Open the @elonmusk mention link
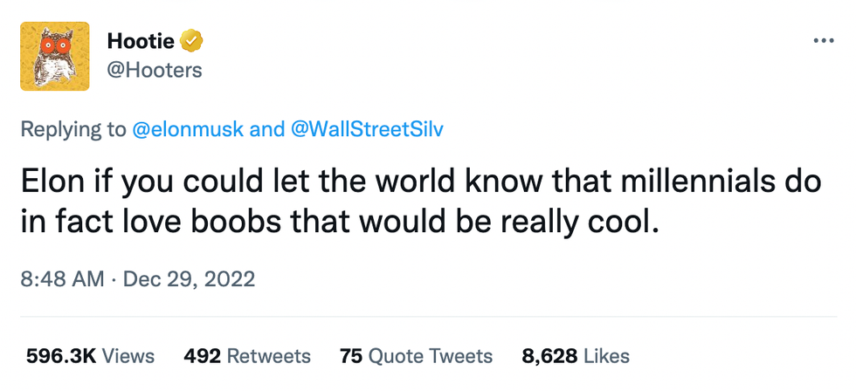The width and height of the screenshot is (856, 391). click(x=187, y=130)
